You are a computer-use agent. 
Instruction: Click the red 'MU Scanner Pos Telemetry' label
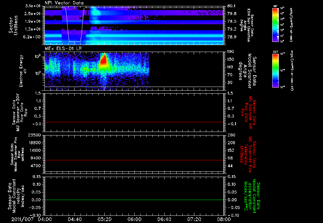pyautogui.click(x=248, y=154)
